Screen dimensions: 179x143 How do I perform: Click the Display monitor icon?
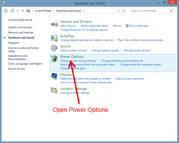coord(54,76)
